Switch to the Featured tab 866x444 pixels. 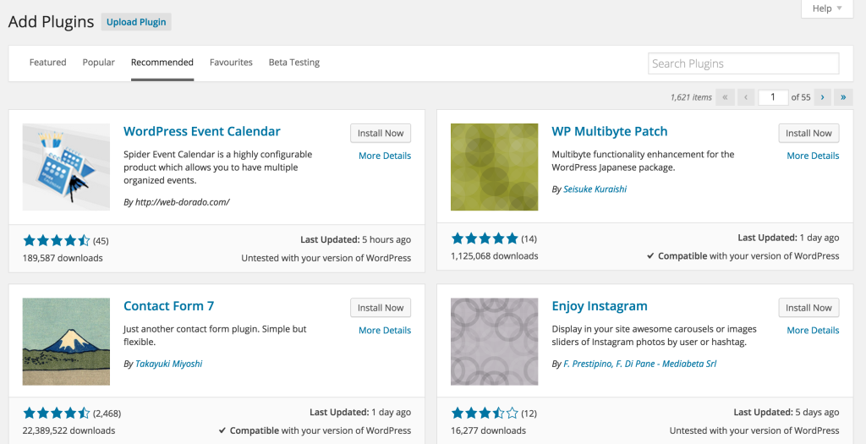pyautogui.click(x=47, y=63)
